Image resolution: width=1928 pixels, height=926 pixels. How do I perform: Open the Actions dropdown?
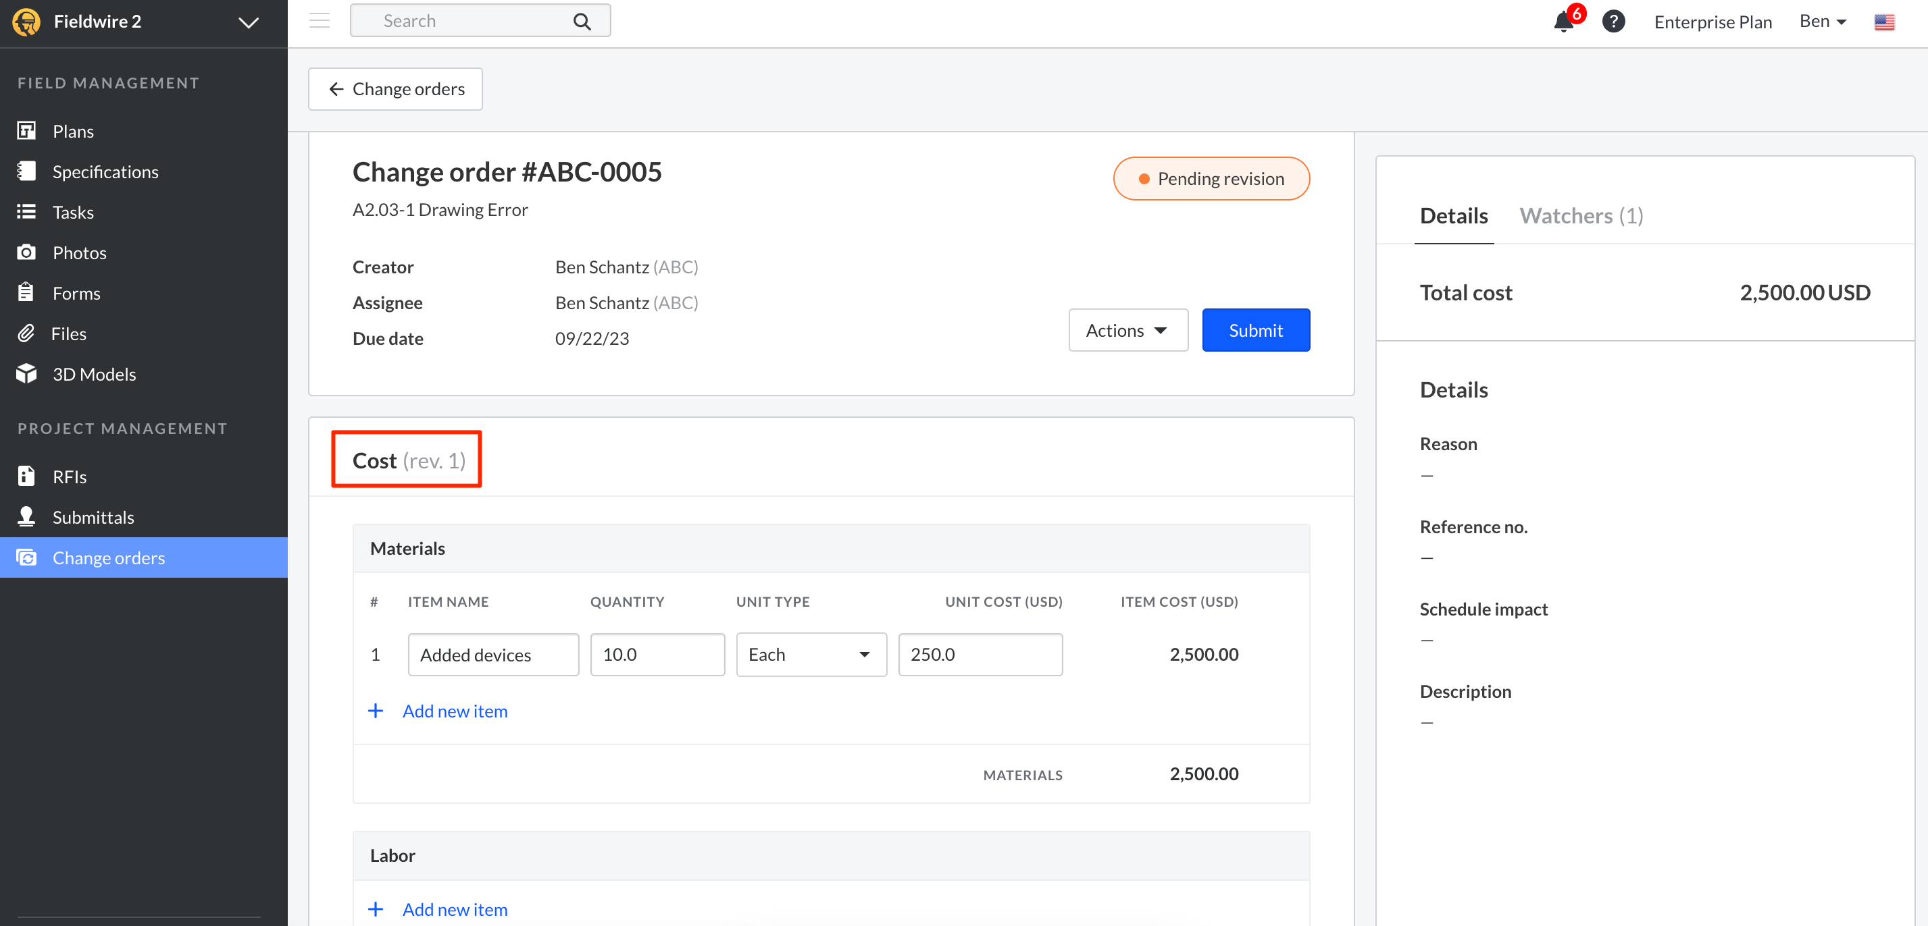point(1127,330)
